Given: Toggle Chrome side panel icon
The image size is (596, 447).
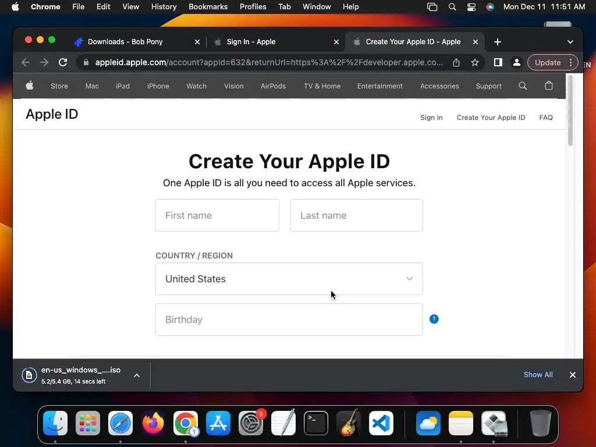Looking at the screenshot, I should click(x=498, y=62).
